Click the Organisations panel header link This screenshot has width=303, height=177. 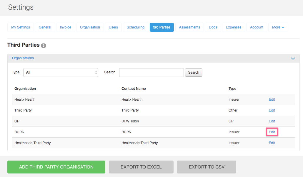(x=23, y=58)
